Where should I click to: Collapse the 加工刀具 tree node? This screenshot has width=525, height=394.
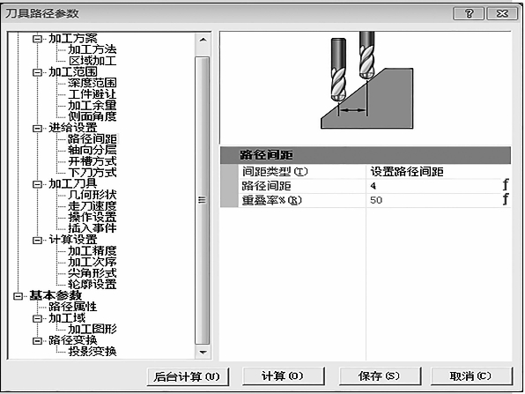(x=37, y=184)
